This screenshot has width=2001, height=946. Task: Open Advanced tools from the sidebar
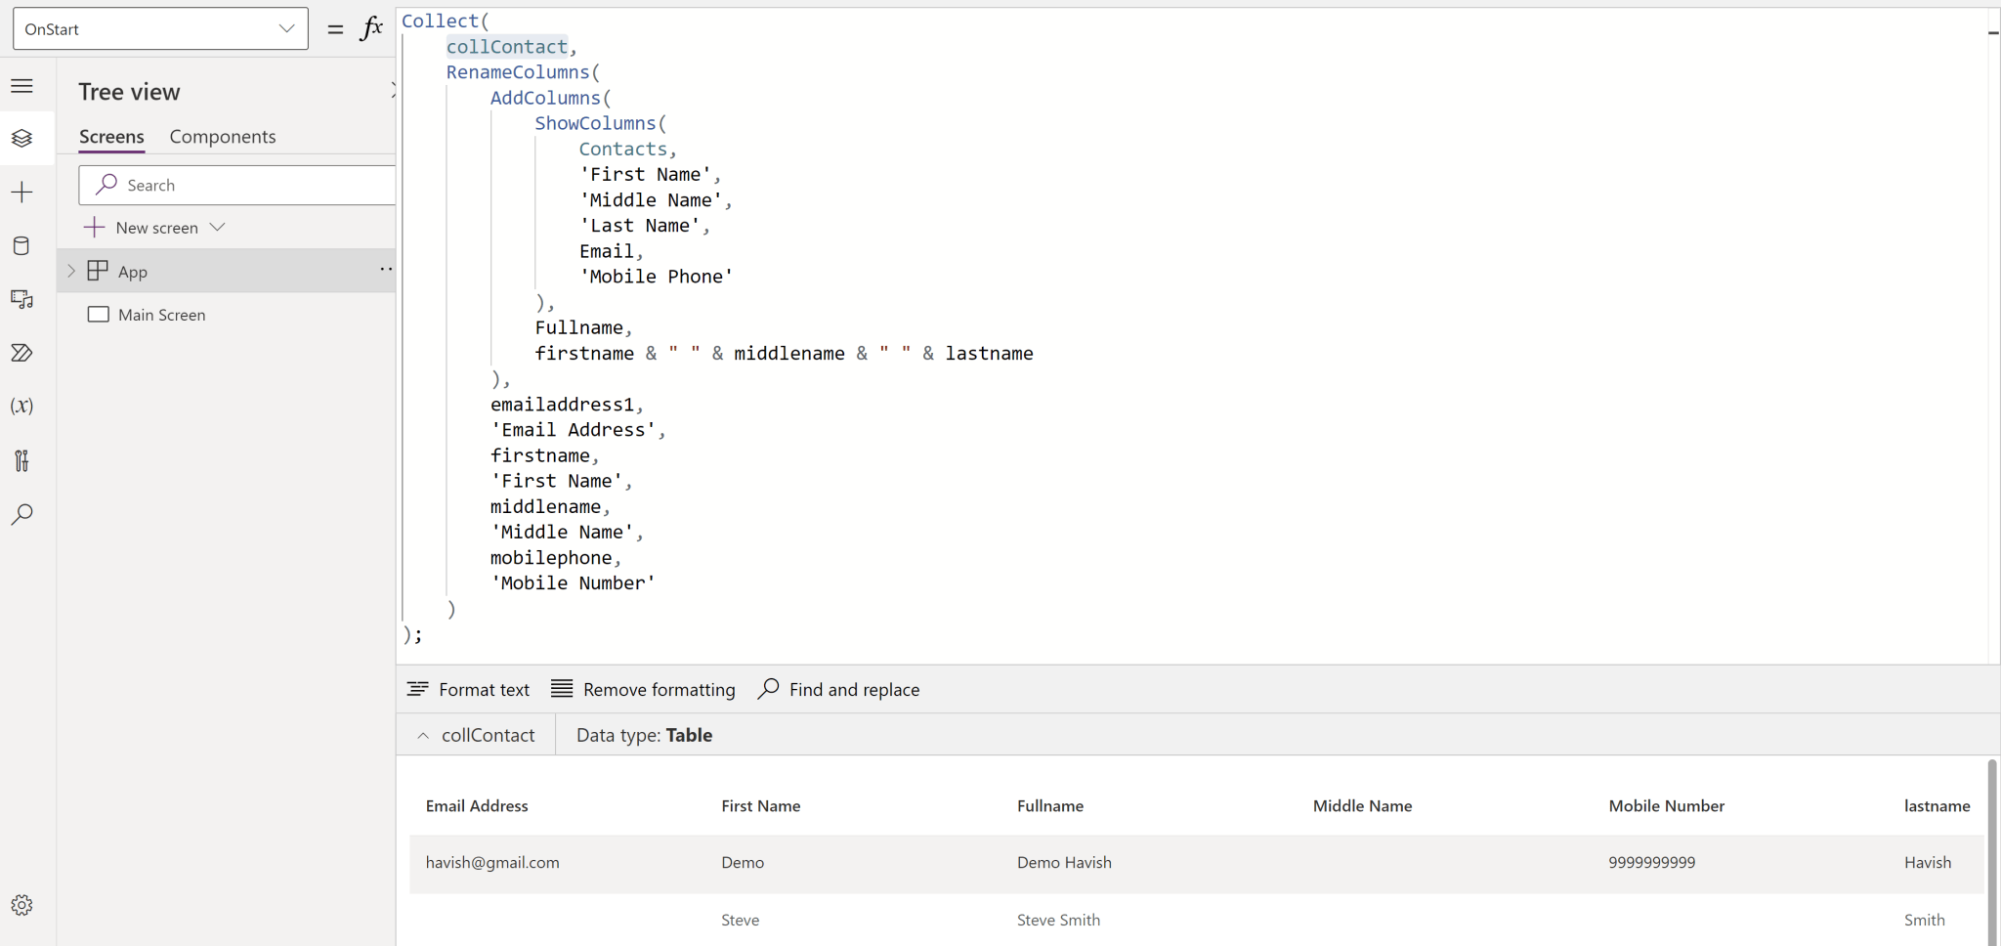point(21,460)
